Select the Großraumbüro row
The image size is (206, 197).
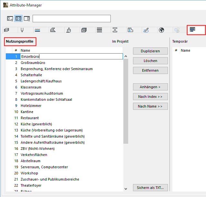coord(64,63)
